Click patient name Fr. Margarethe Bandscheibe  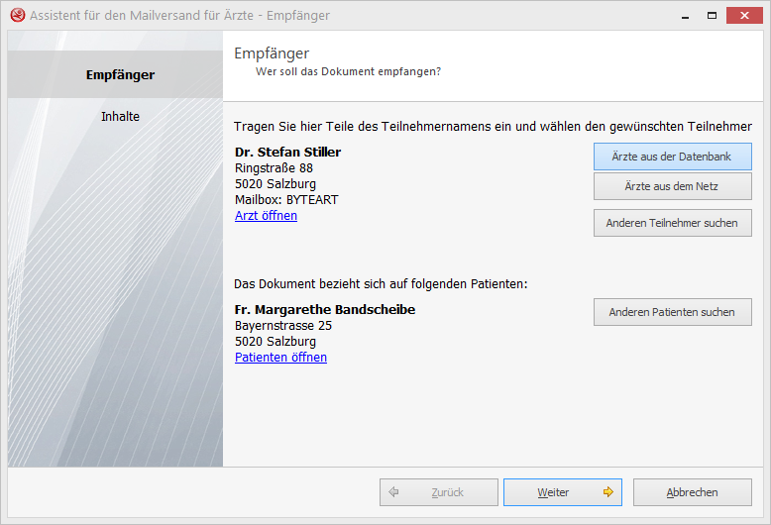point(325,310)
